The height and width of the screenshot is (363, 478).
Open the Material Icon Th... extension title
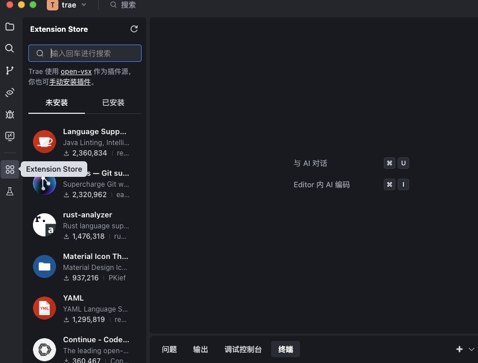tap(95, 256)
